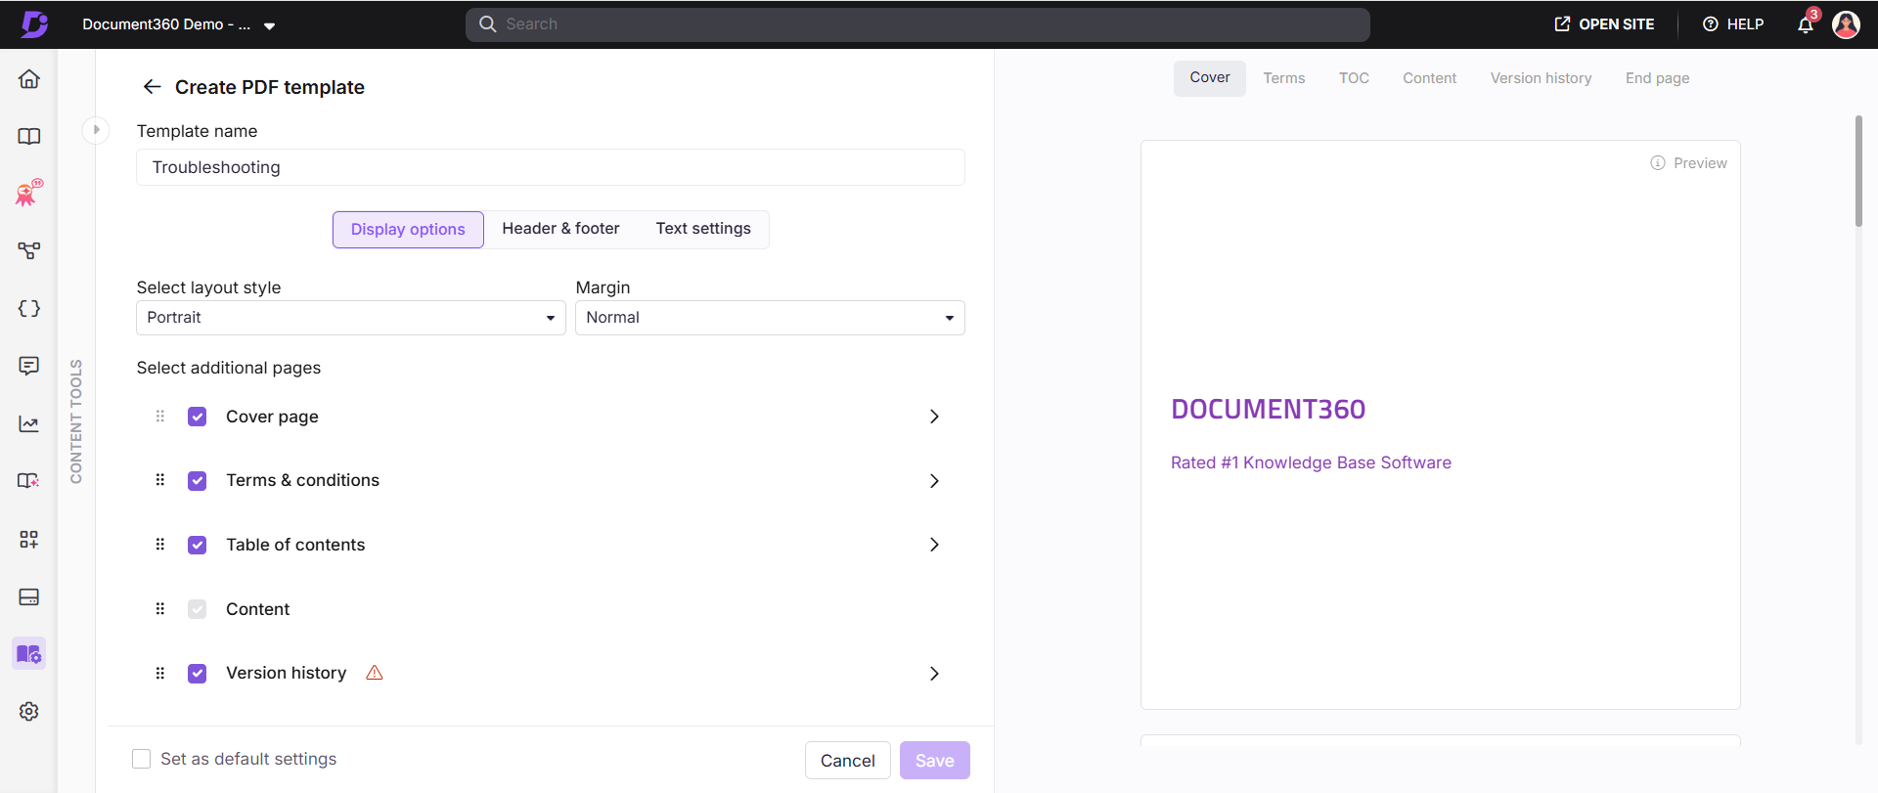Viewport: 1878px width, 793px height.
Task: Expand Table of contents settings chevron
Action: [934, 545]
